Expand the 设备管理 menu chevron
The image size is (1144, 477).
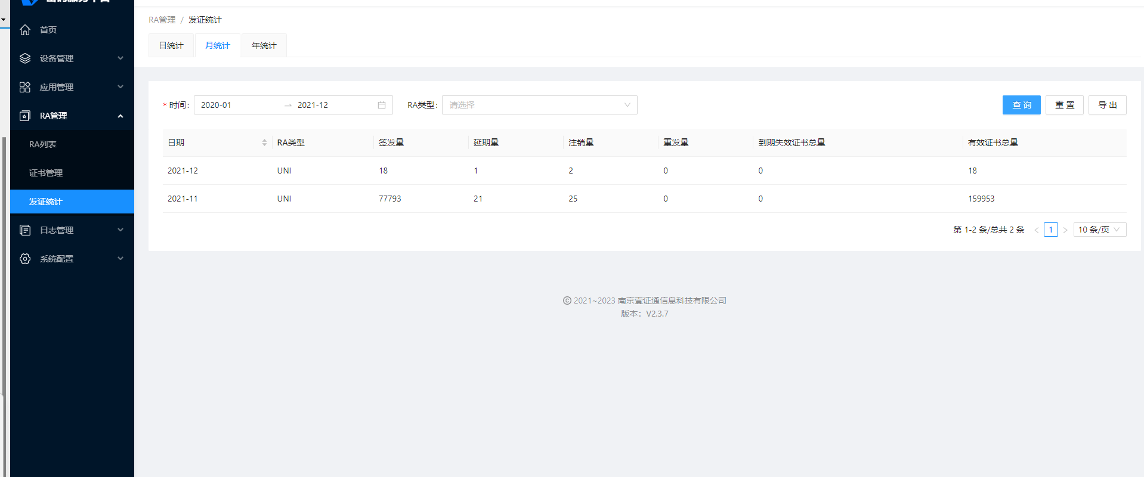click(120, 58)
